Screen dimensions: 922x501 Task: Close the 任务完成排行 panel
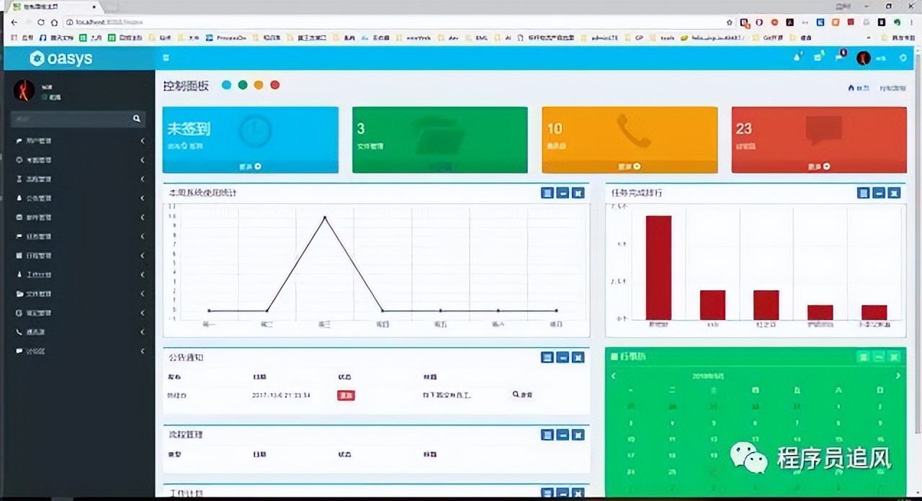(894, 193)
